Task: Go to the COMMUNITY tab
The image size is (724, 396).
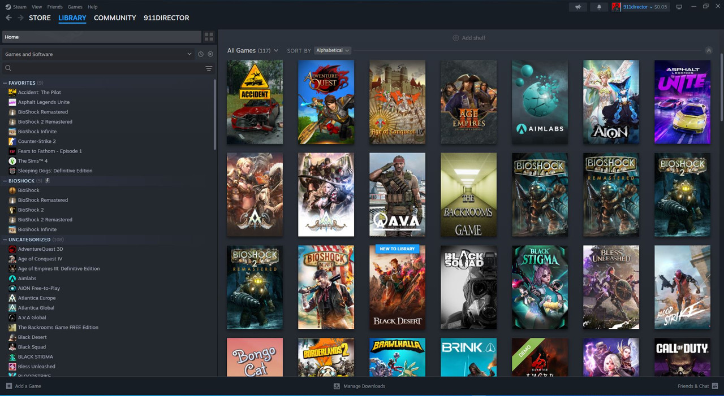Action: click(x=115, y=18)
